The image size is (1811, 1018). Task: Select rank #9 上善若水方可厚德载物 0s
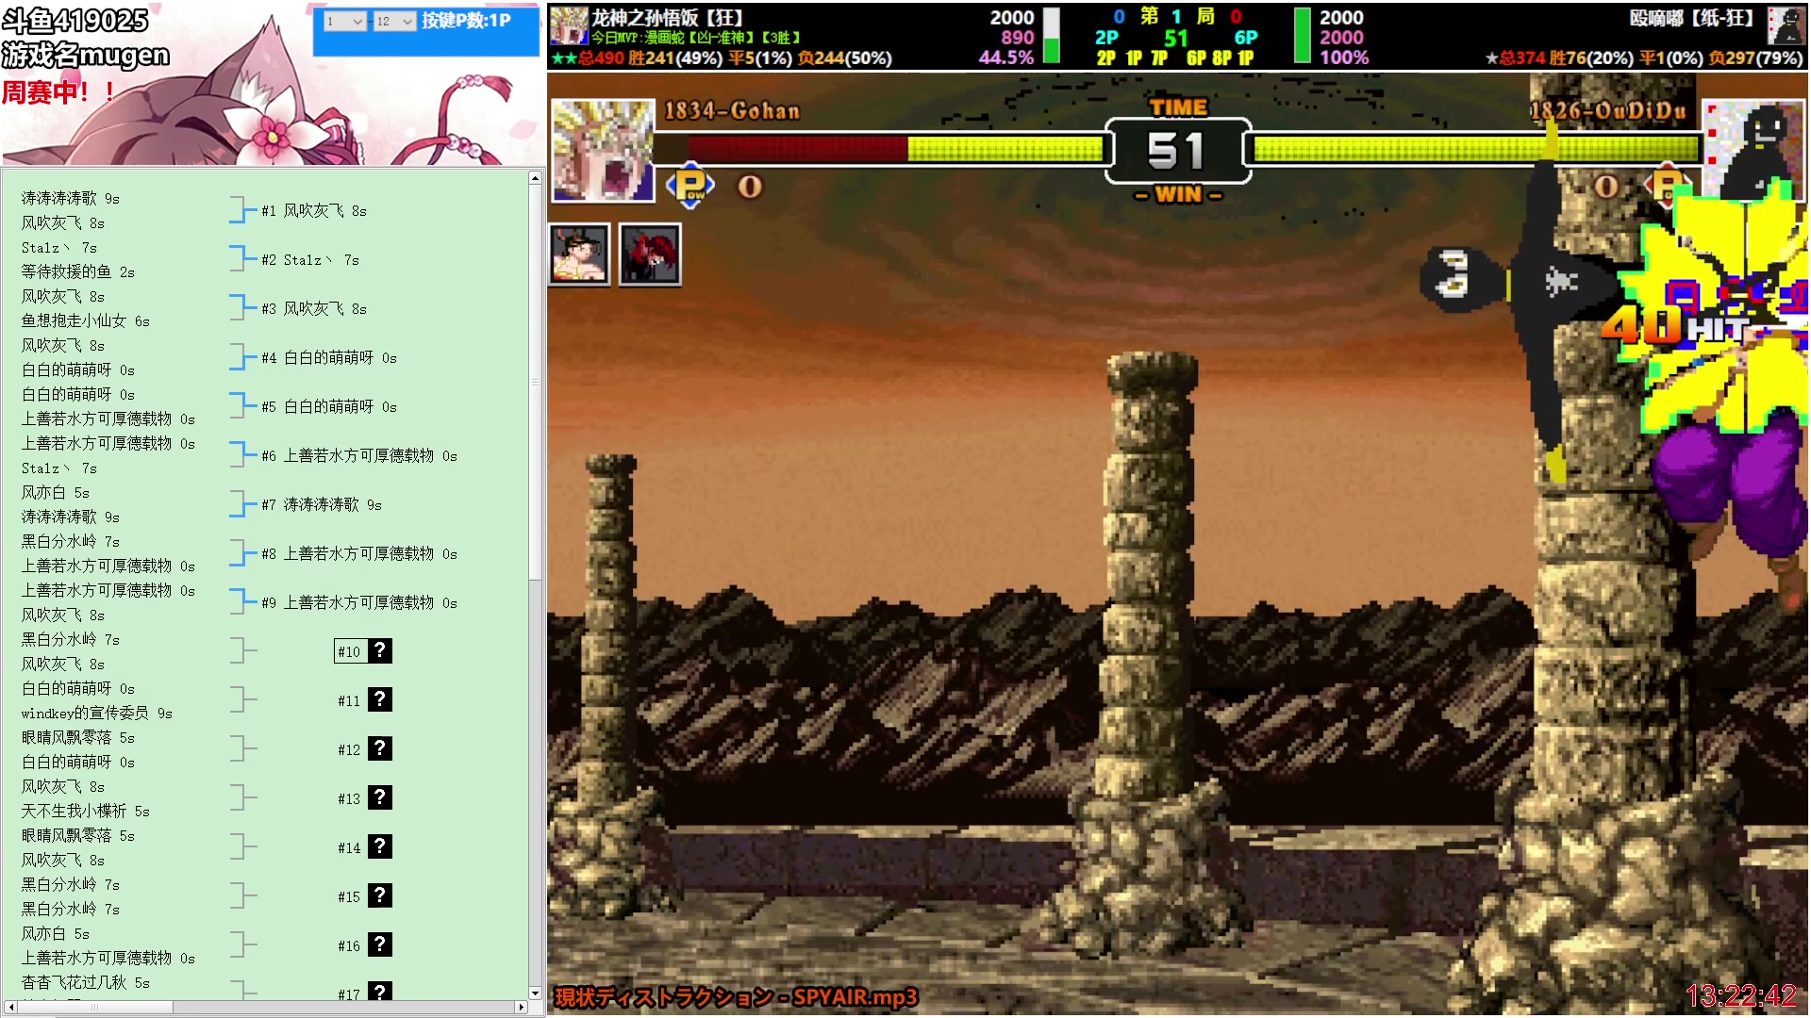[x=359, y=603]
